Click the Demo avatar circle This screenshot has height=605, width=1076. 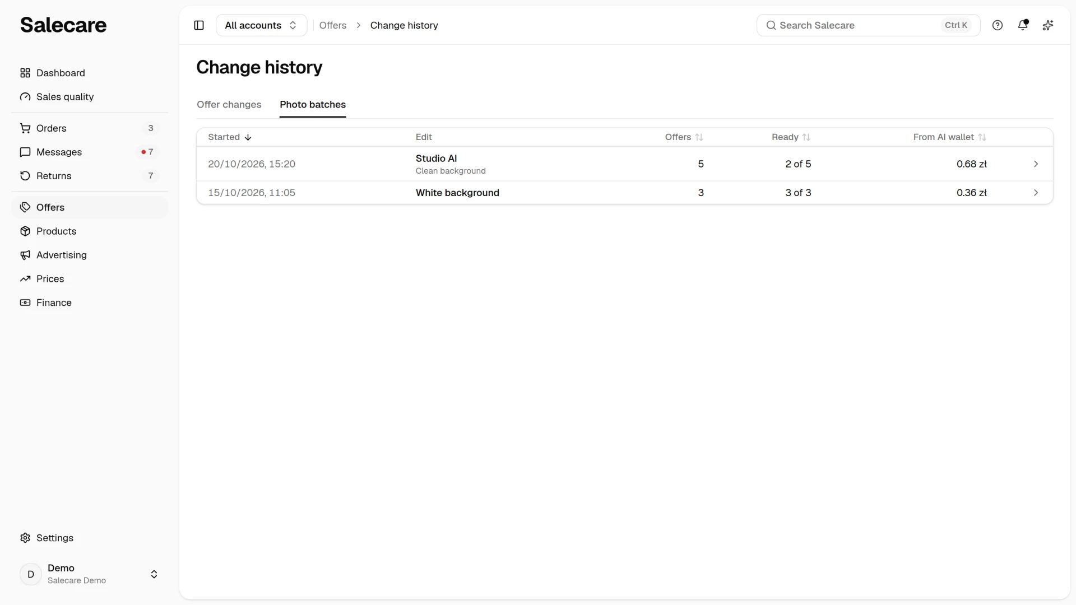pos(31,574)
